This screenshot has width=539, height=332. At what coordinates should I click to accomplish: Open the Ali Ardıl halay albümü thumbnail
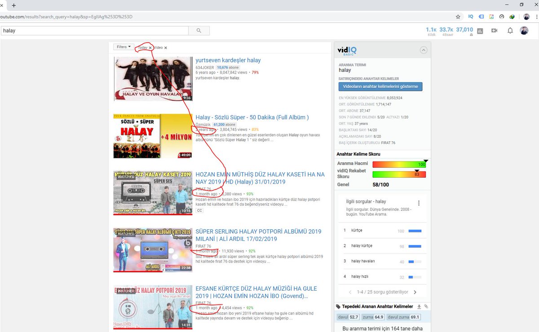153,250
